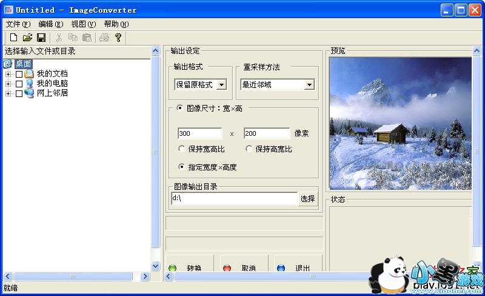The height and width of the screenshot is (296, 485).
Task: Select the 我的电脑 tree item label
Action: click(52, 83)
